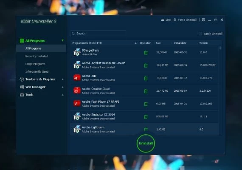This screenshot has width=242, height=170.
Task: Click the 8GadgetPack program icon
Action: point(77,52)
